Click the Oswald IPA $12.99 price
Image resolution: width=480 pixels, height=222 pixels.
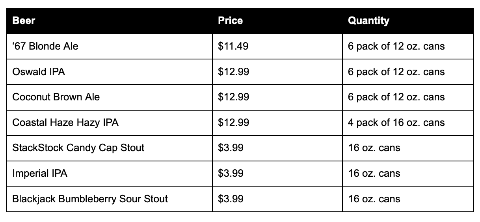click(x=277, y=72)
